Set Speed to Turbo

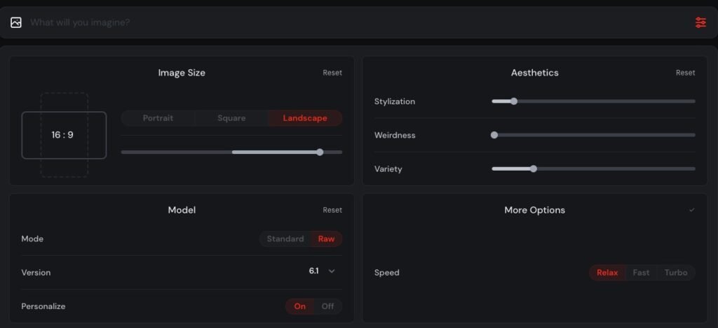point(676,273)
